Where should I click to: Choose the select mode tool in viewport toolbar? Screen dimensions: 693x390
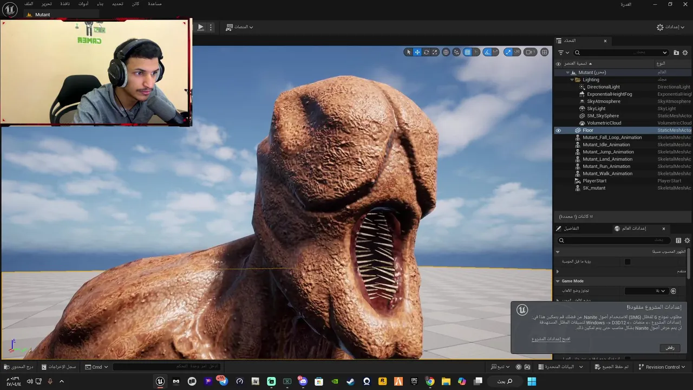coord(408,52)
